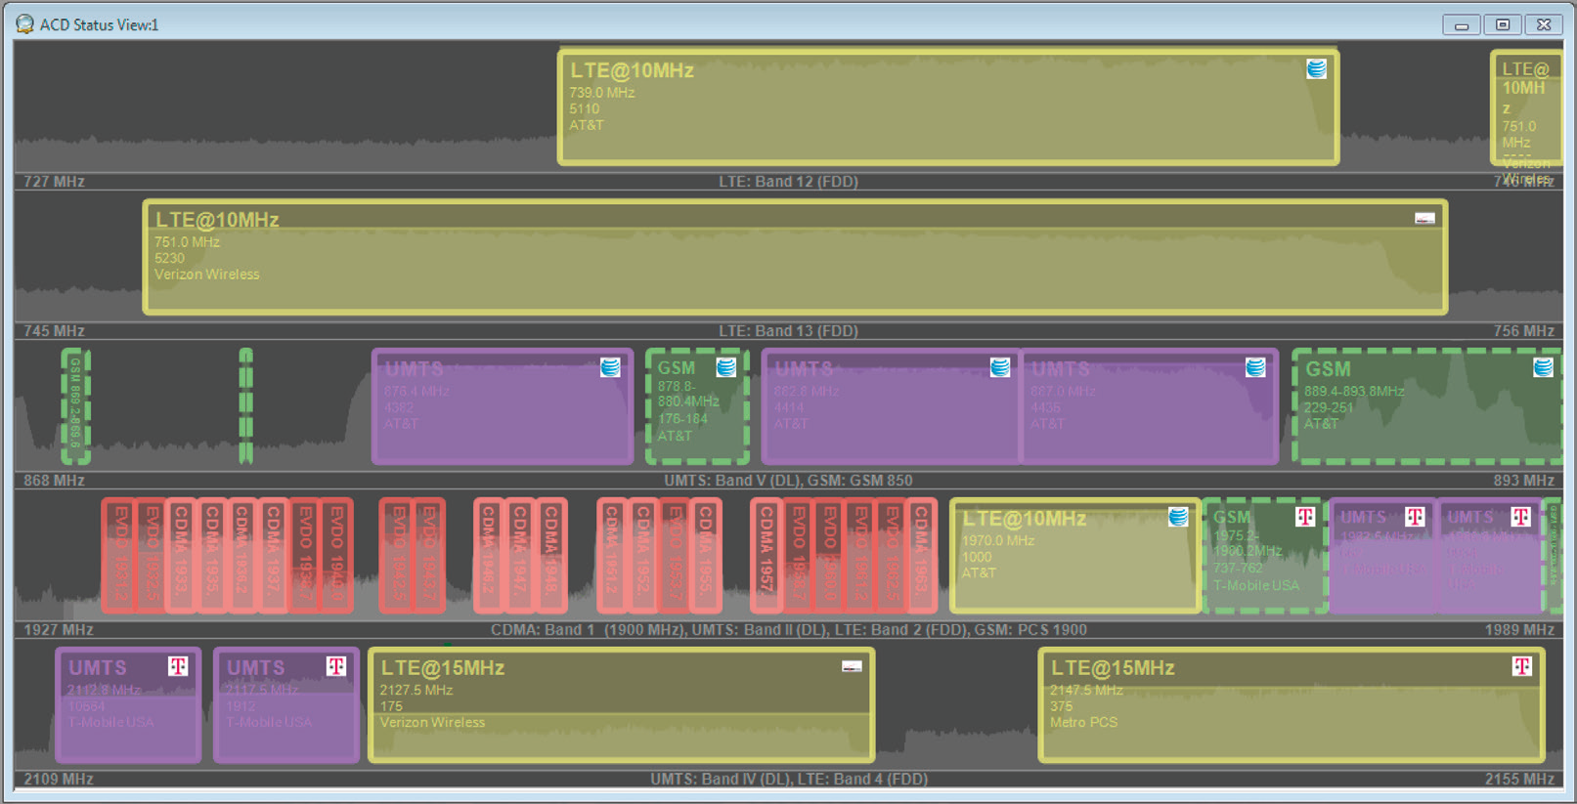Click T-Mobile logo on rightmost PCS-row UMTS block
This screenshot has height=804, width=1577.
(1520, 517)
